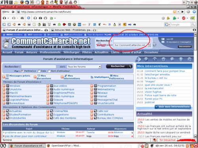Image resolution: width=198 pixels, height=148 pixels.
Task: Click the magnifier icon on Rechercher button
Action: point(130,66)
